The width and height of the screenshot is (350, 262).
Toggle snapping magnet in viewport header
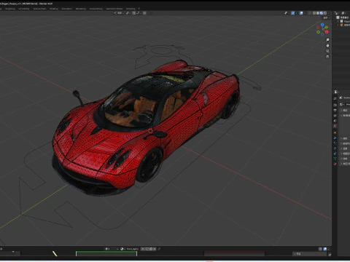coord(134,13)
